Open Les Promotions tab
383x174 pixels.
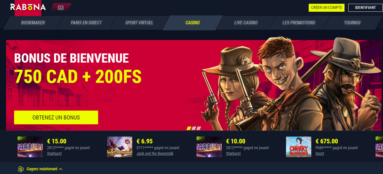click(299, 23)
